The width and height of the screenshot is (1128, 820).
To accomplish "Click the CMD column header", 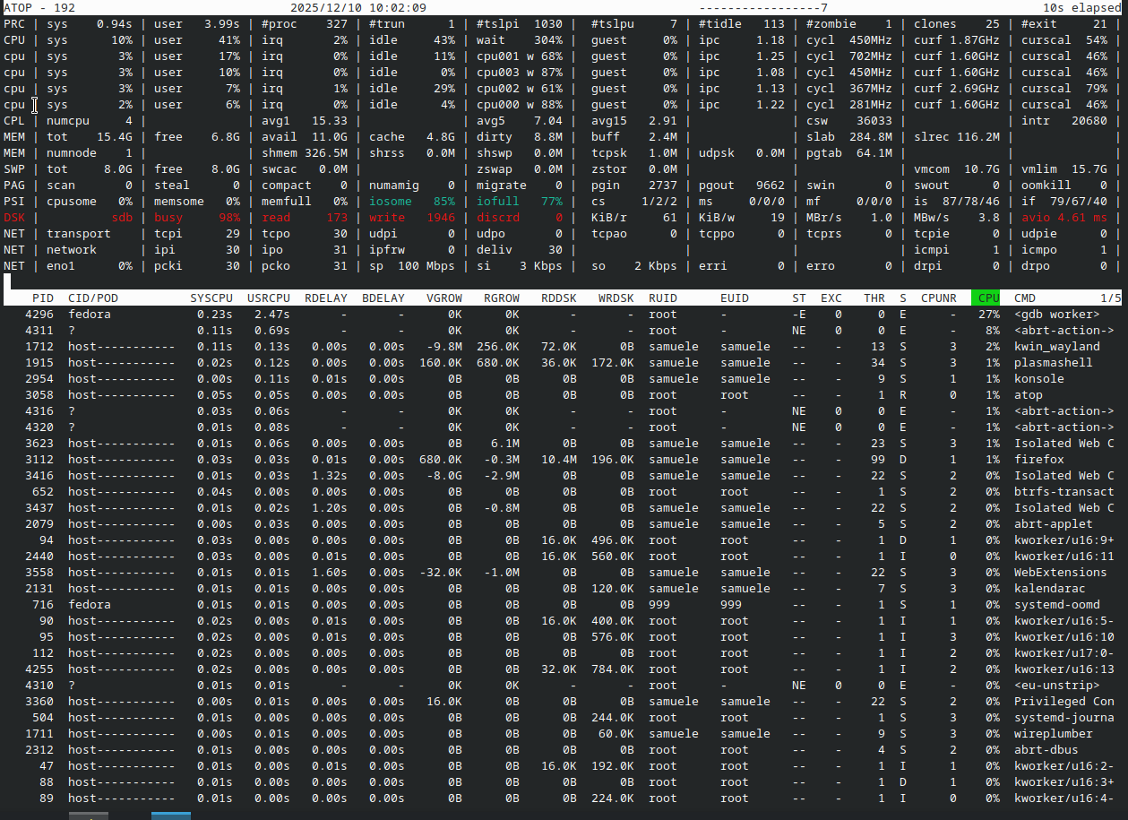I will [1025, 298].
